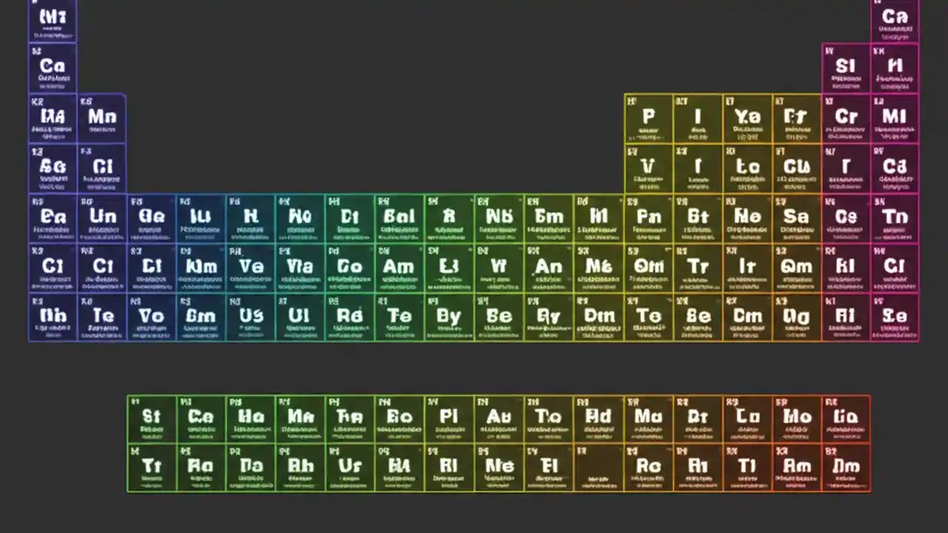
Task: Select the Au tile in the bottom row
Action: [x=498, y=416]
